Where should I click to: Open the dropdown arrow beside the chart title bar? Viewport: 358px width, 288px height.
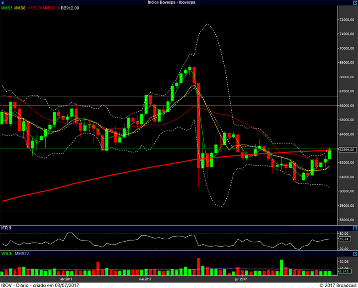coord(3,2)
